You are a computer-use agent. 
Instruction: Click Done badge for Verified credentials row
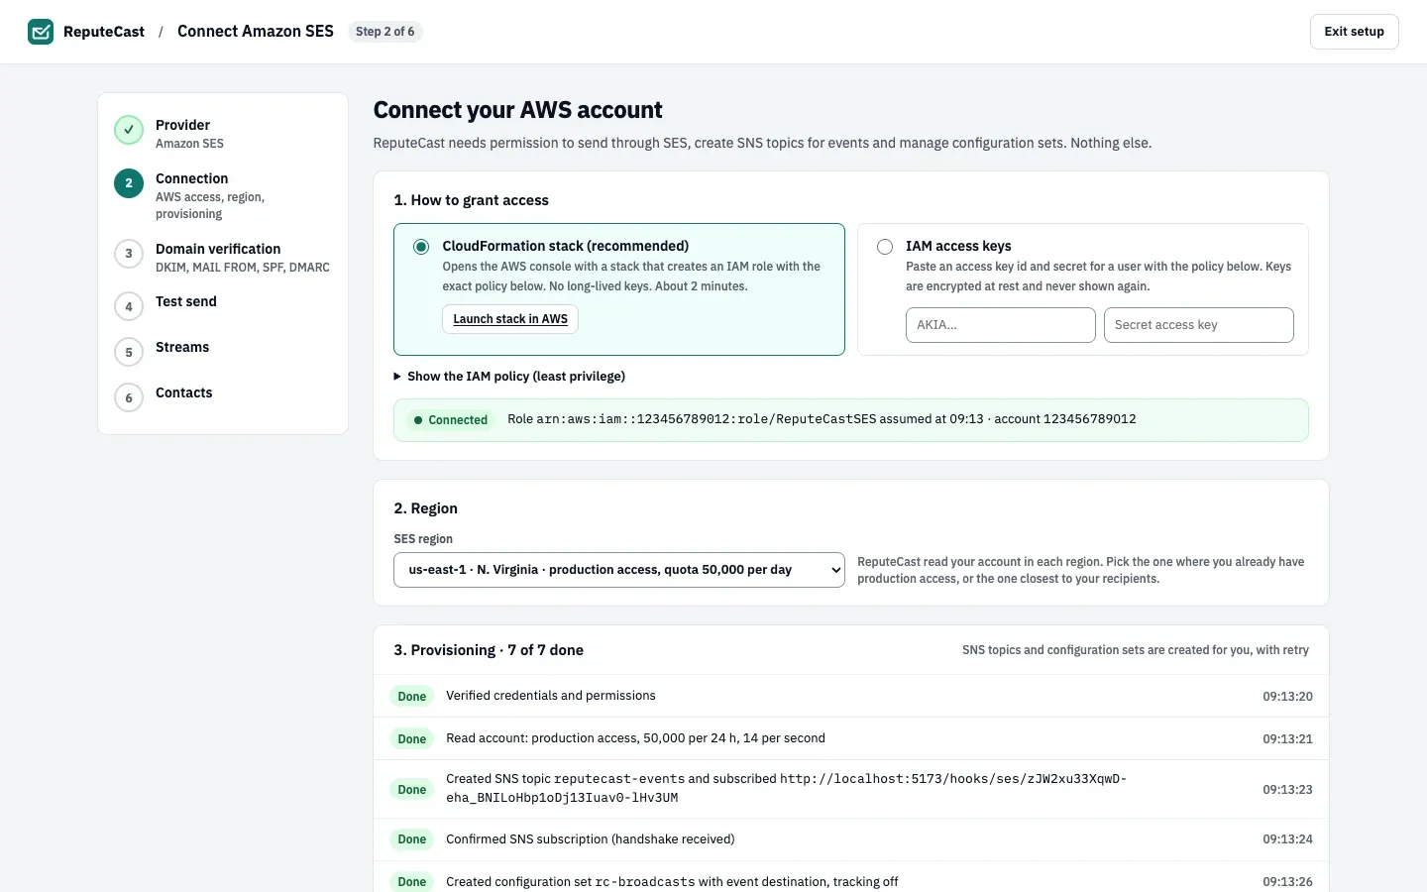pos(412,697)
